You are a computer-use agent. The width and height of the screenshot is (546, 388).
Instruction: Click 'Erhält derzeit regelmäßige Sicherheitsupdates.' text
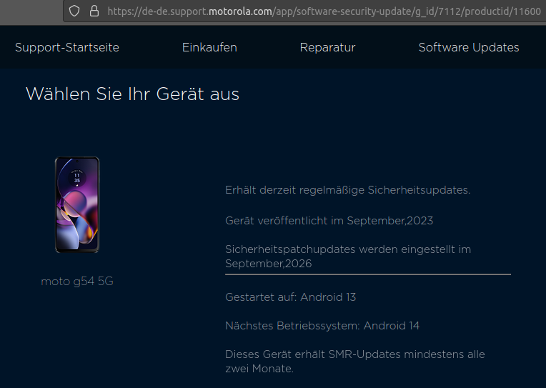pyautogui.click(x=347, y=190)
